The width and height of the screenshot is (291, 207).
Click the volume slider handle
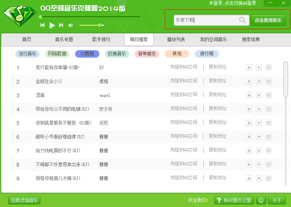[99, 25]
